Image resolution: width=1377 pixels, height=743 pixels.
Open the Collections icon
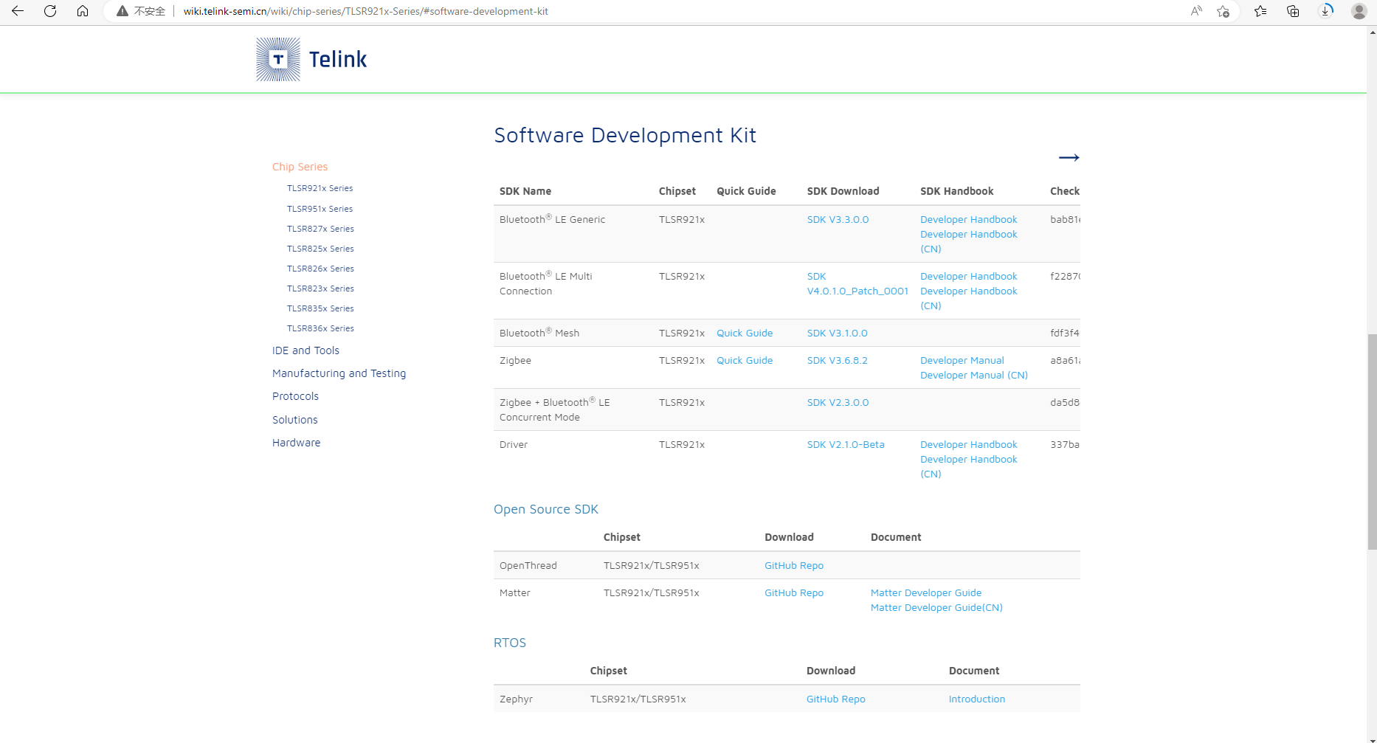[x=1293, y=11]
